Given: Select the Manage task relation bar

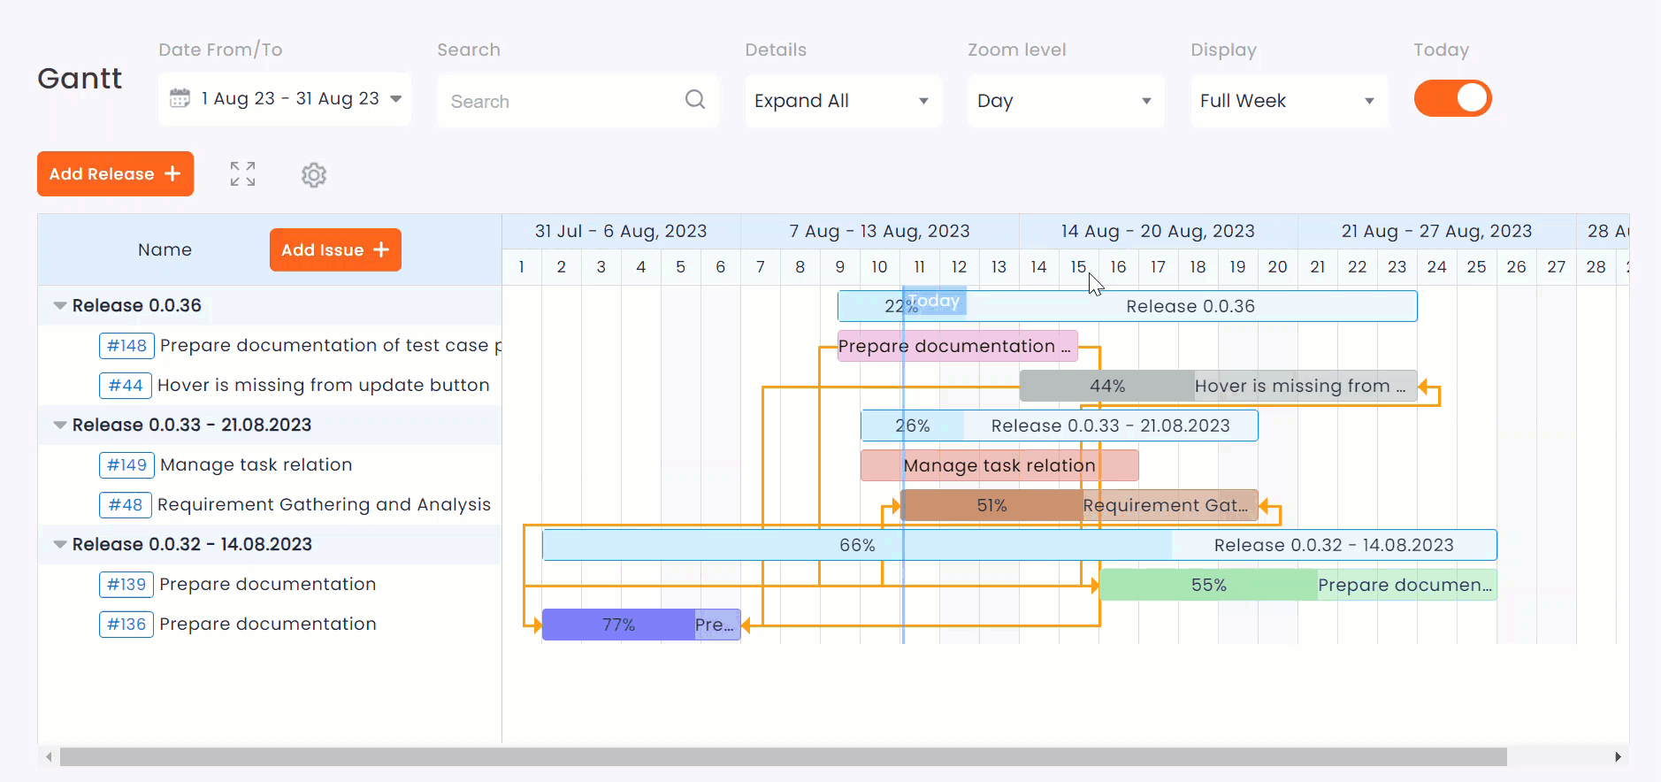Looking at the screenshot, I should 999,466.
